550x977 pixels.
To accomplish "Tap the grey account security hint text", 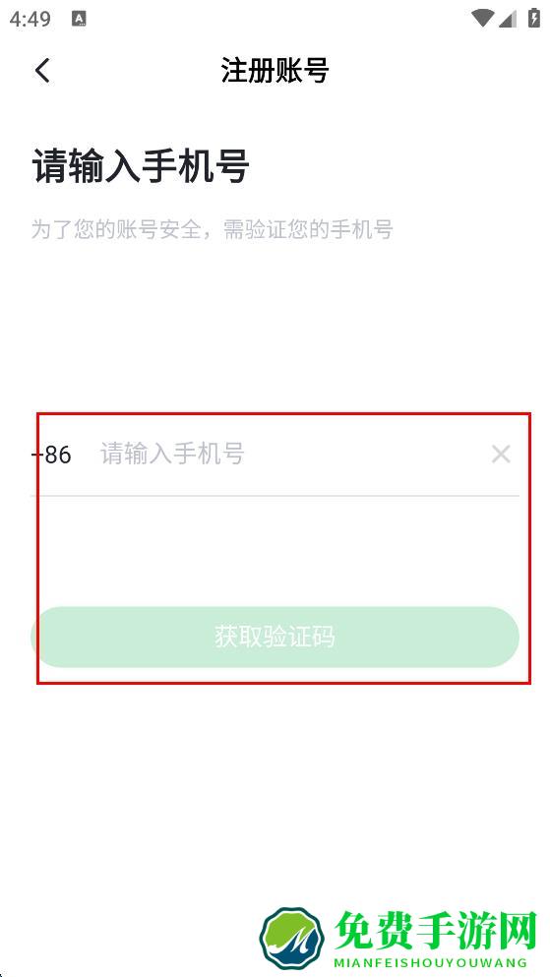I will click(x=213, y=229).
